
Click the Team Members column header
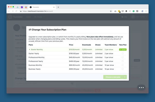pyautogui.click(x=111, y=45)
